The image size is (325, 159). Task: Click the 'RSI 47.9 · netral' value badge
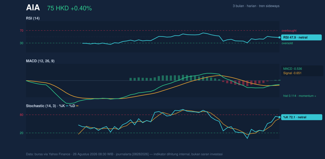301,37
